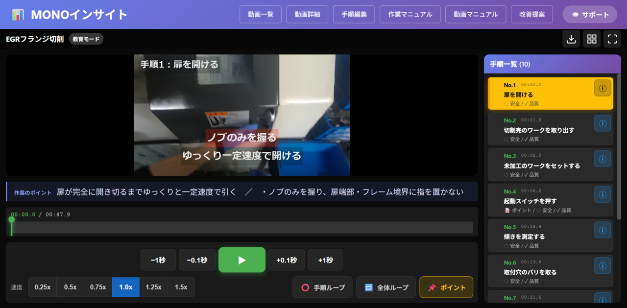This screenshot has width=627, height=308.
Task: Click the download icon button
Action: (571, 39)
